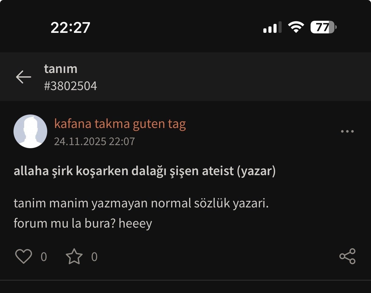This screenshot has width=371, height=293.
Task: Tap the tanım header title
Action: [61, 69]
